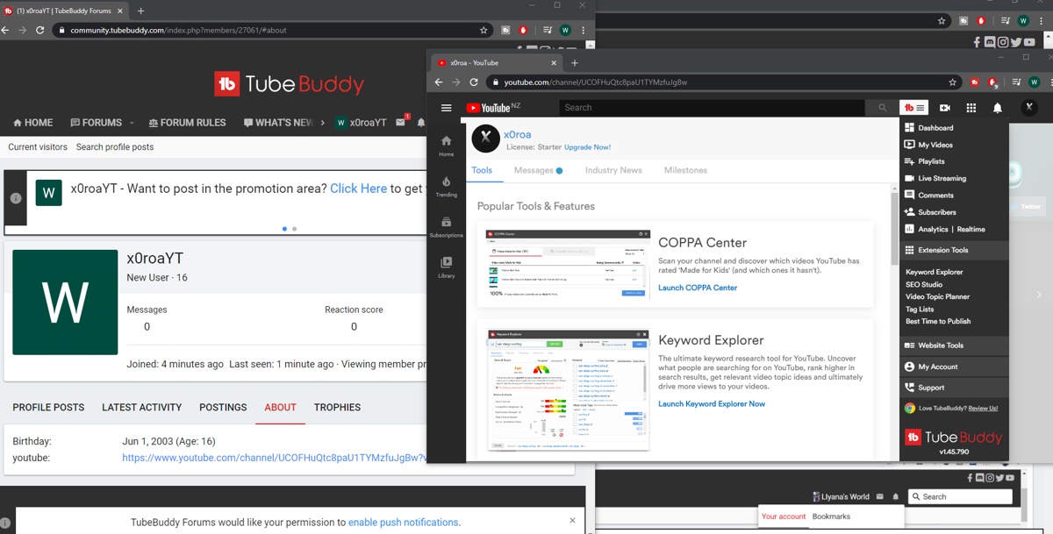Expand Extension Tools section in TubeBuddy menu
The height and width of the screenshot is (534, 1053).
pos(955,250)
